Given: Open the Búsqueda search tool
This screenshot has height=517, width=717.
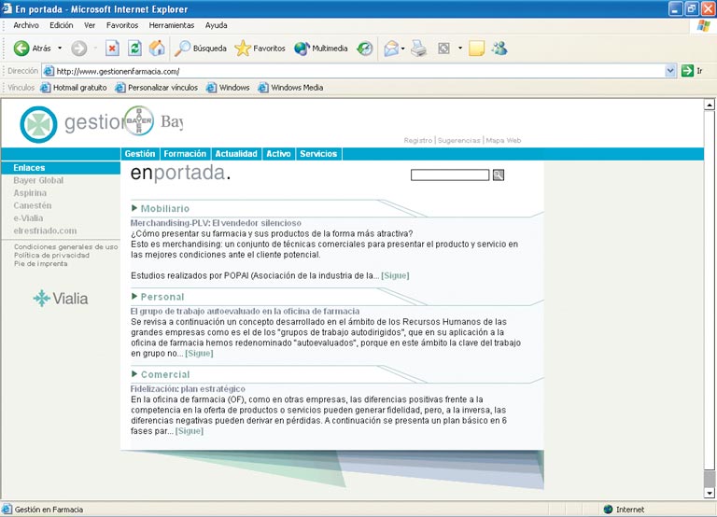Looking at the screenshot, I should [201, 48].
